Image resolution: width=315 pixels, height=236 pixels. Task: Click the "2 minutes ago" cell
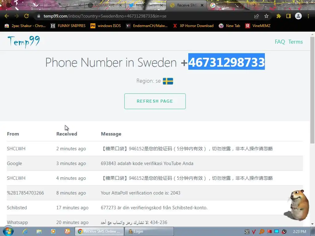(71, 149)
